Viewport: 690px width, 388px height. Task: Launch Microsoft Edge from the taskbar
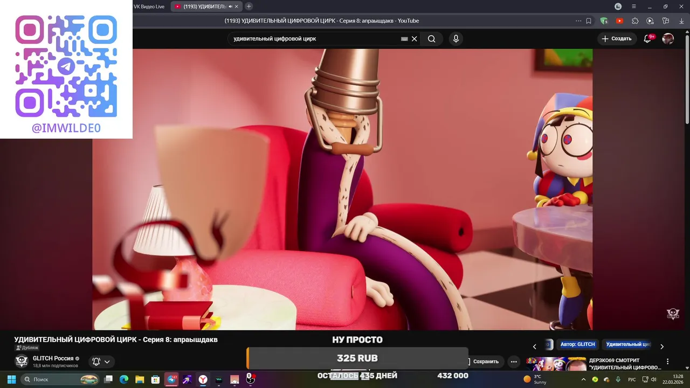click(x=124, y=379)
